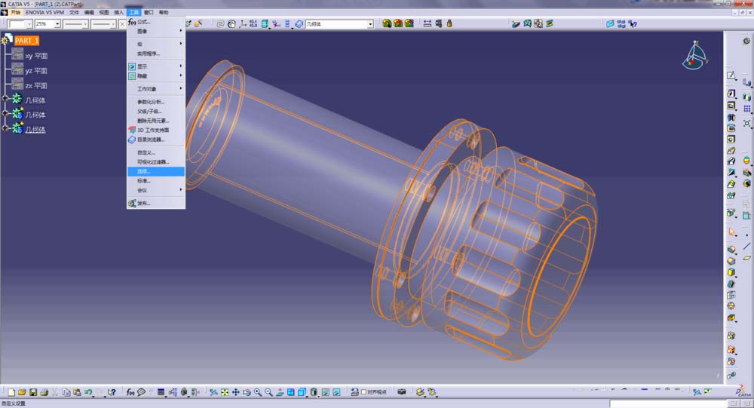This screenshot has height=408, width=754.
Task: Open the 几何体 combo box dropdown arrow
Action: pos(370,24)
